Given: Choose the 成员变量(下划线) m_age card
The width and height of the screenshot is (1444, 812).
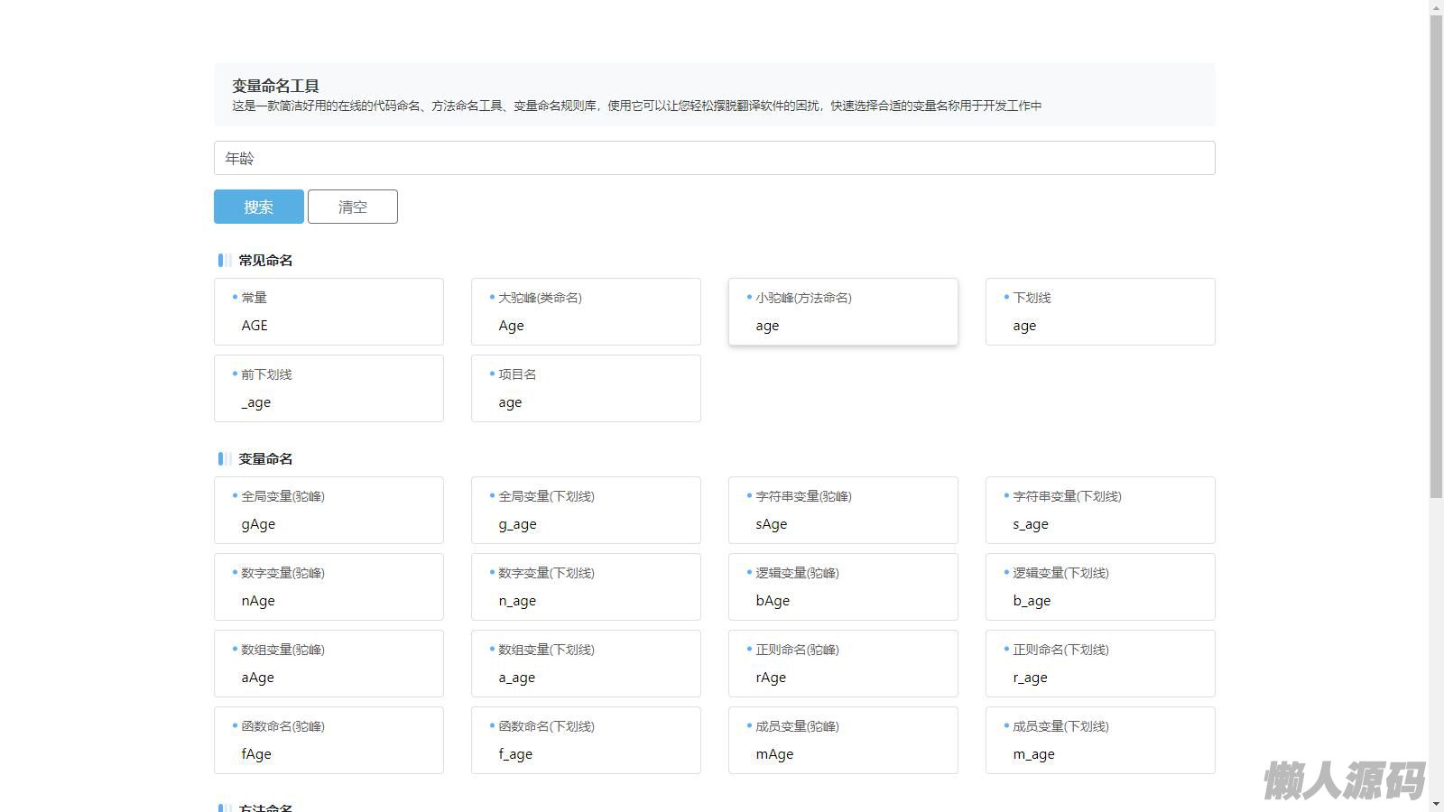Looking at the screenshot, I should tap(1100, 741).
